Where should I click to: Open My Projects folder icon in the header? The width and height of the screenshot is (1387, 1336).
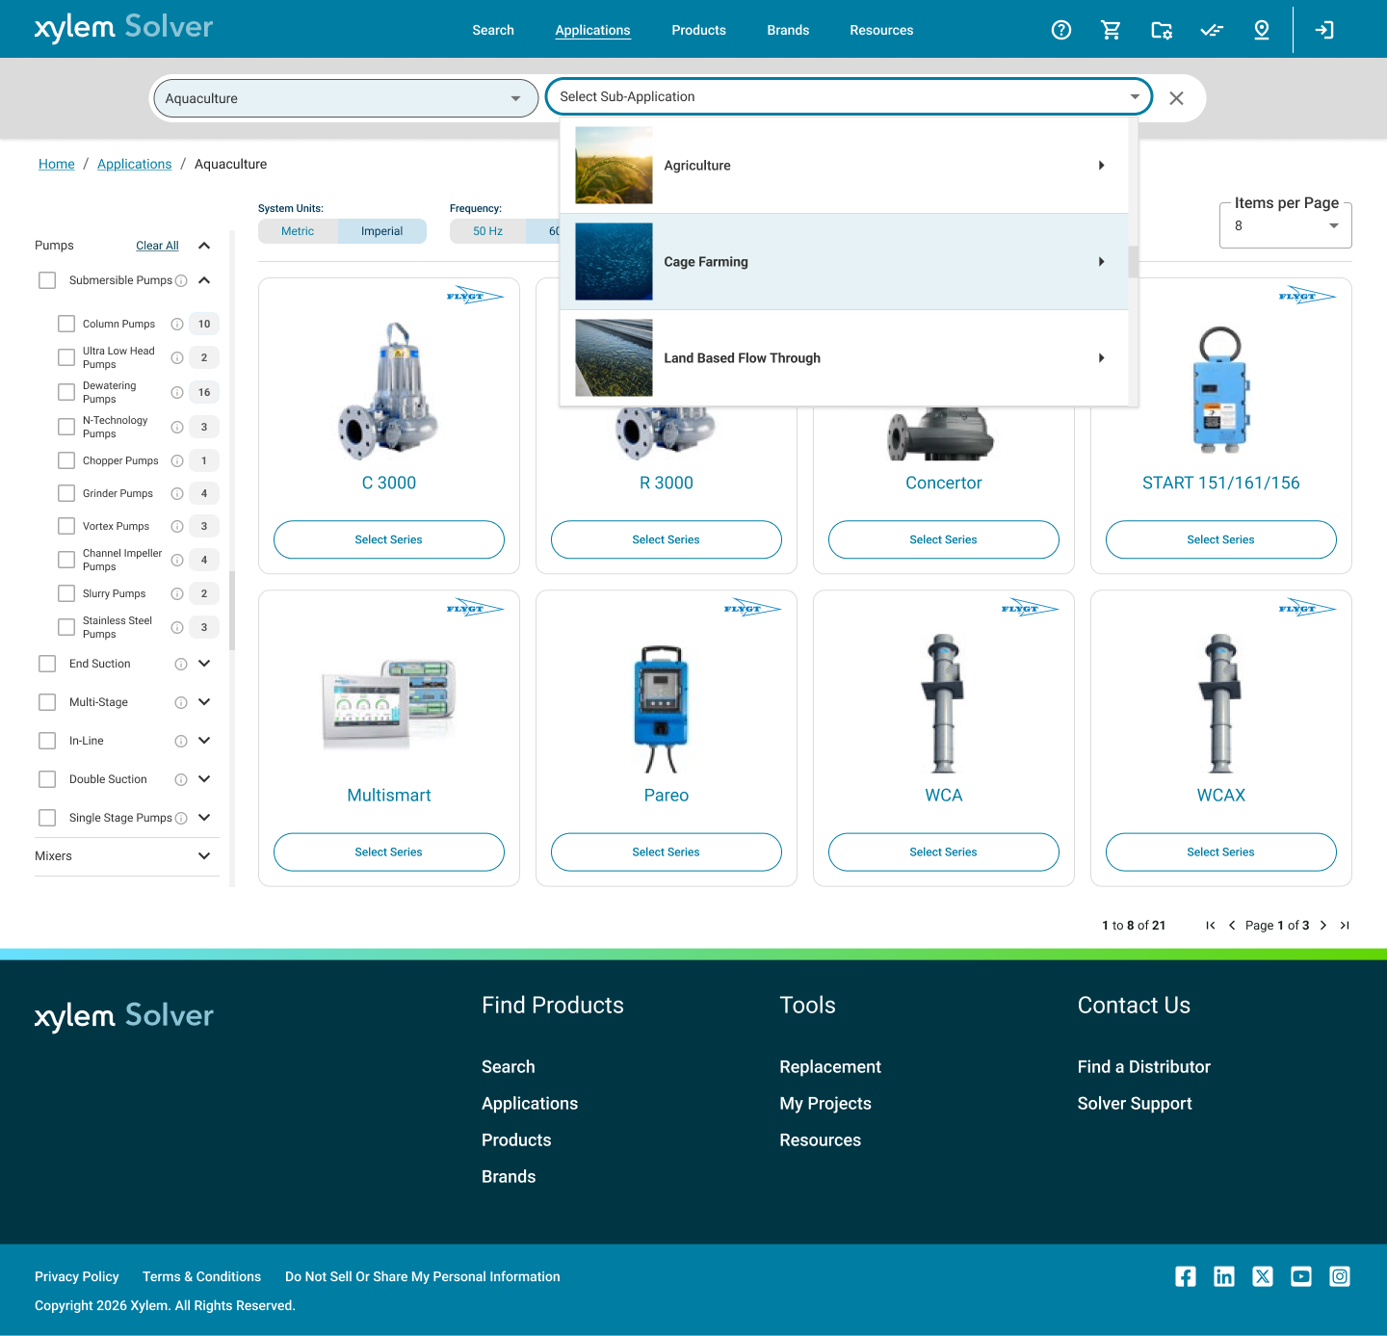(x=1162, y=30)
